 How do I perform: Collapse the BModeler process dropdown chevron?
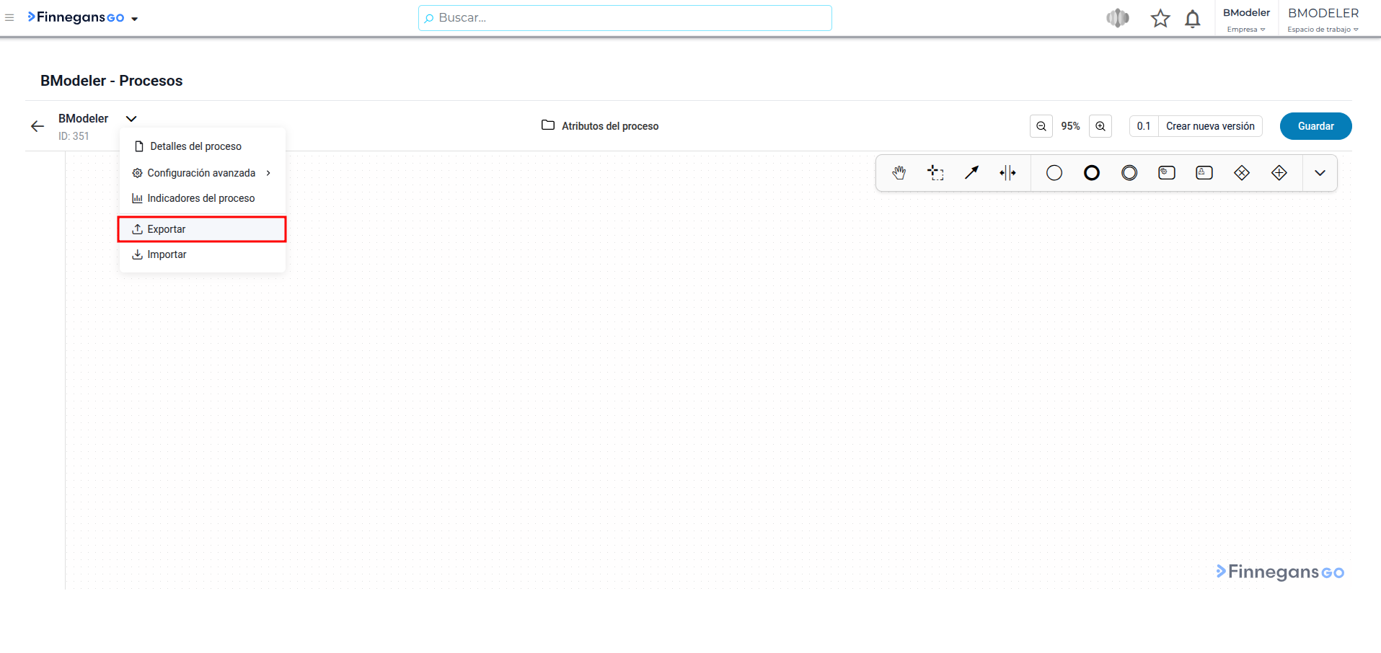click(x=131, y=119)
